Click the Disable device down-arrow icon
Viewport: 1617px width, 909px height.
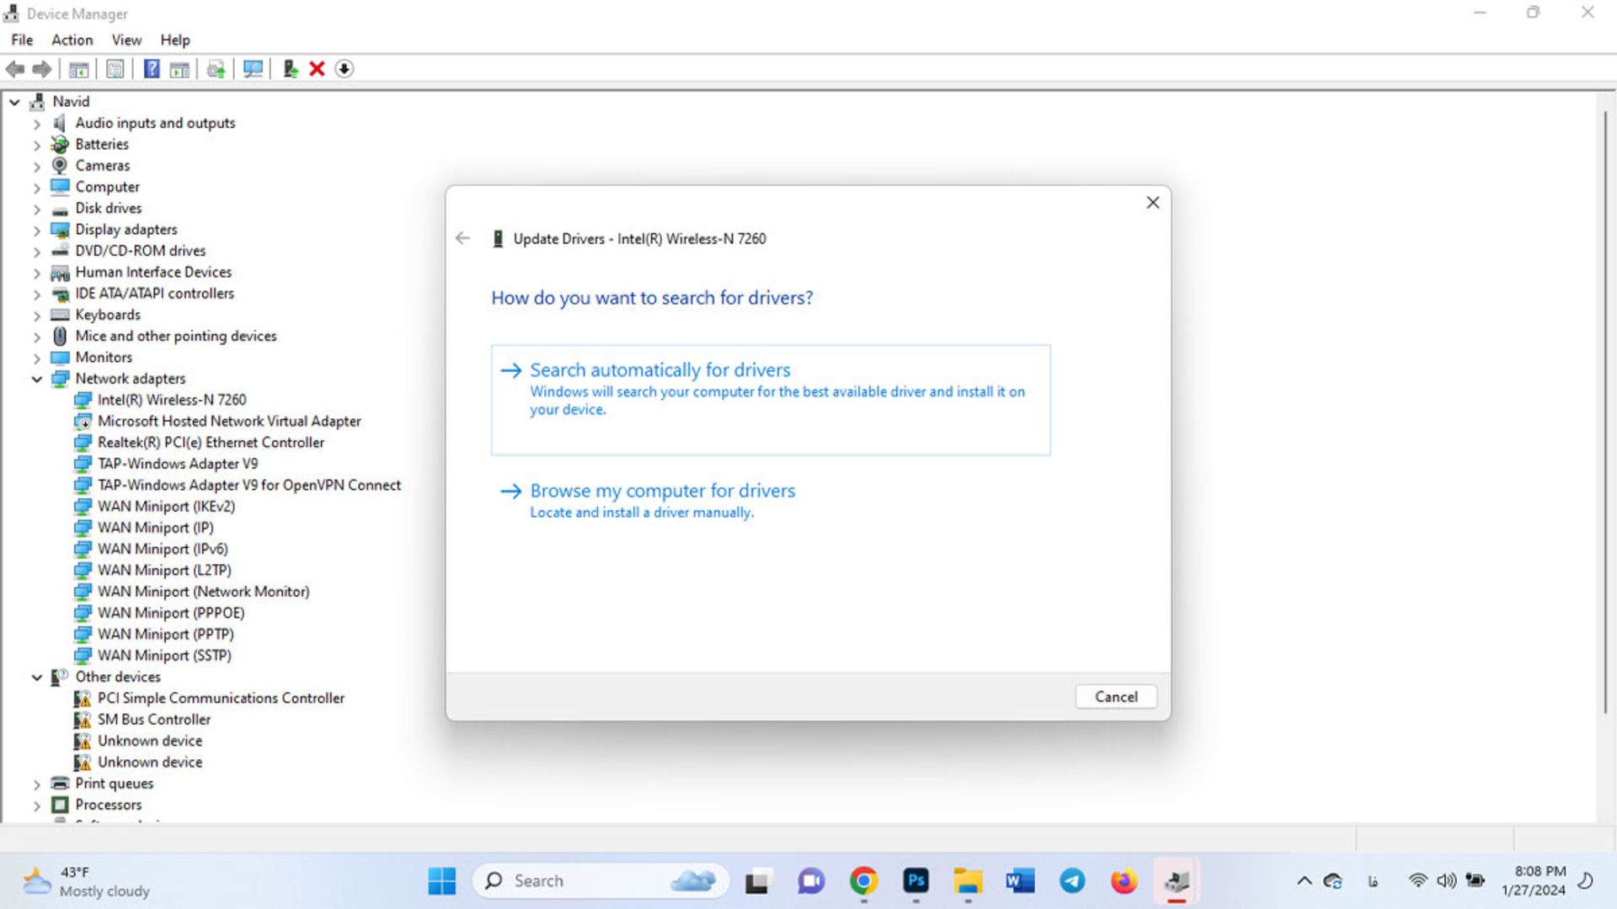pyautogui.click(x=344, y=69)
